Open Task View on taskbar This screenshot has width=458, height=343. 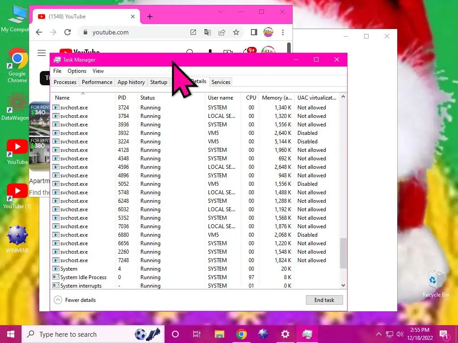[197, 334]
